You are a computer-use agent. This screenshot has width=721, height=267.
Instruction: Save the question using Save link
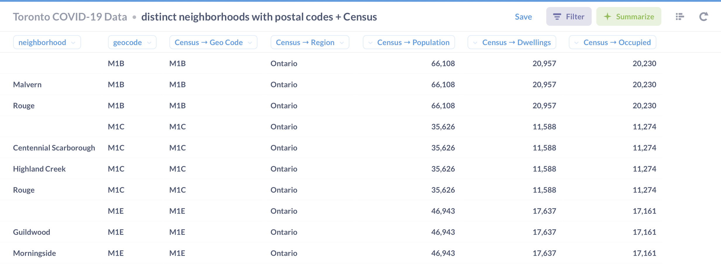523,17
